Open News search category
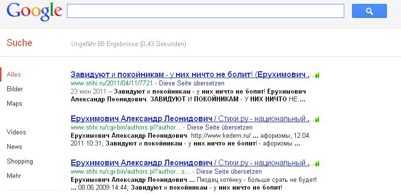401x194 pixels. (x=15, y=147)
